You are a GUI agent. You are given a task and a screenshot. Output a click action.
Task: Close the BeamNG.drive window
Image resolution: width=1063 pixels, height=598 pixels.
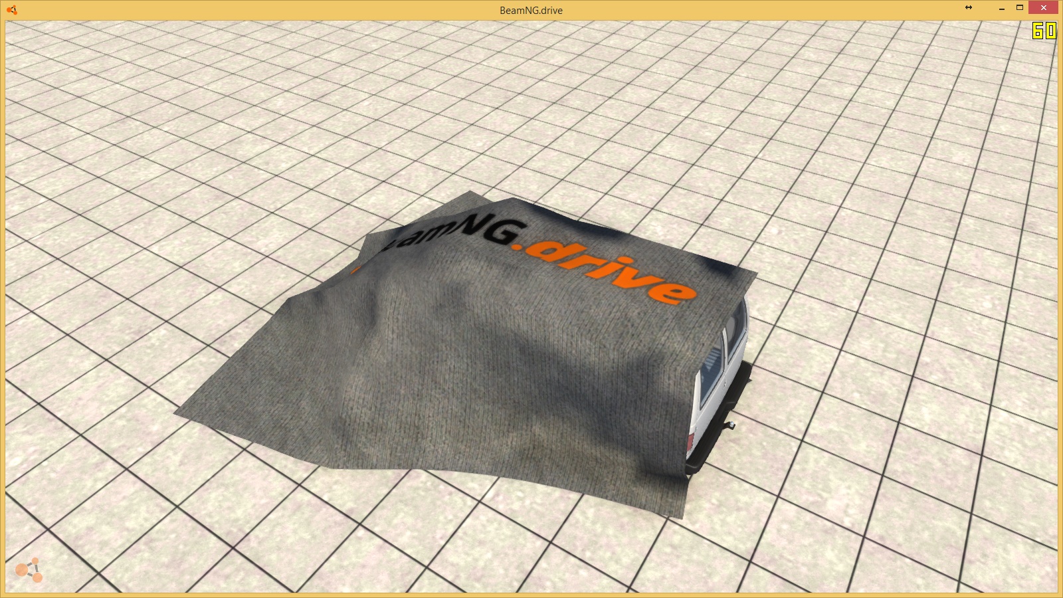tap(1043, 8)
